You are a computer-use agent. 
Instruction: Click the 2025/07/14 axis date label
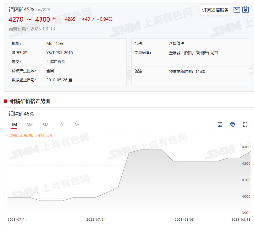coord(17,220)
